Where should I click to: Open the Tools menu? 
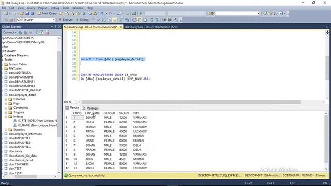pyautogui.click(x=66, y=8)
